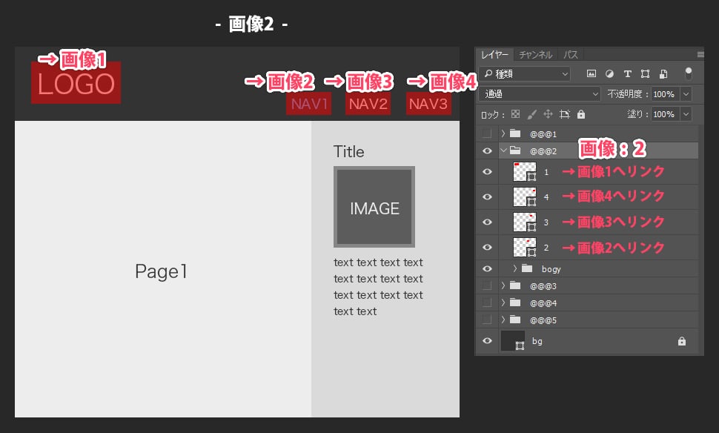Hide the @@@2 group visibility

(487, 151)
